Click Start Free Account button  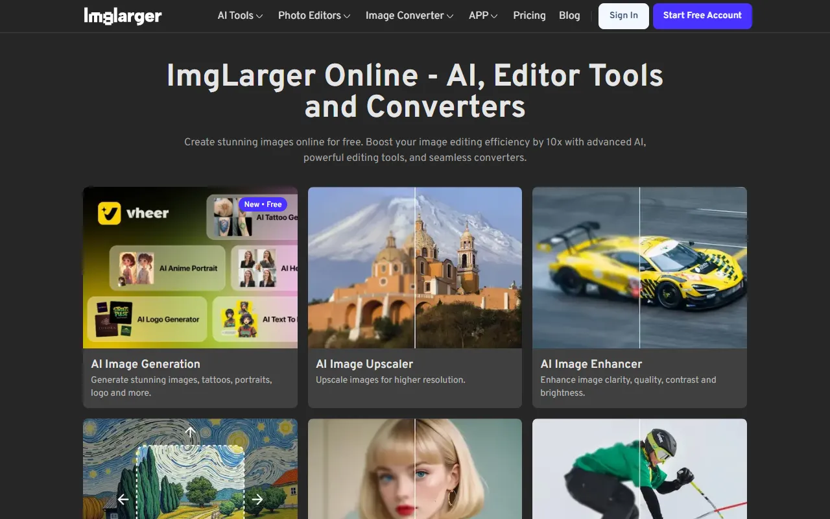(x=702, y=16)
